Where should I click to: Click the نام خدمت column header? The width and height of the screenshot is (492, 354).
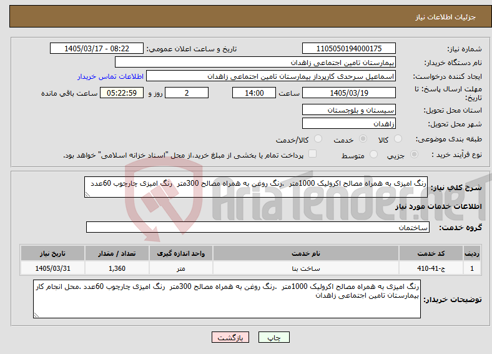[x=305, y=253]
